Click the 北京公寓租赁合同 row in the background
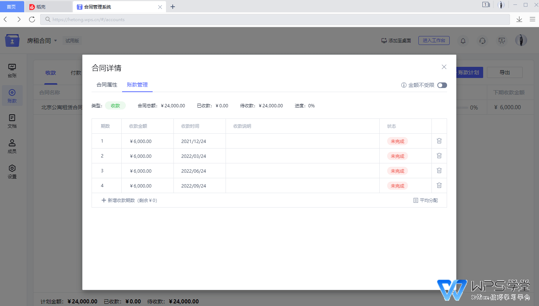The height and width of the screenshot is (306, 539). 61,107
